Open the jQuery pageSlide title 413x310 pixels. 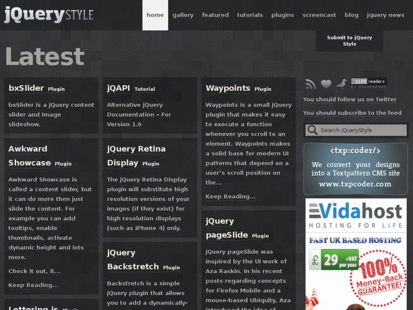pos(227,228)
